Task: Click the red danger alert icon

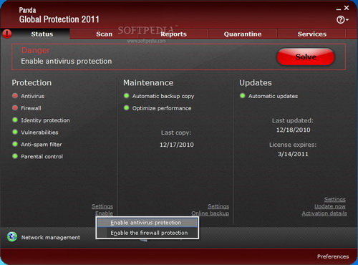Action: [7, 34]
